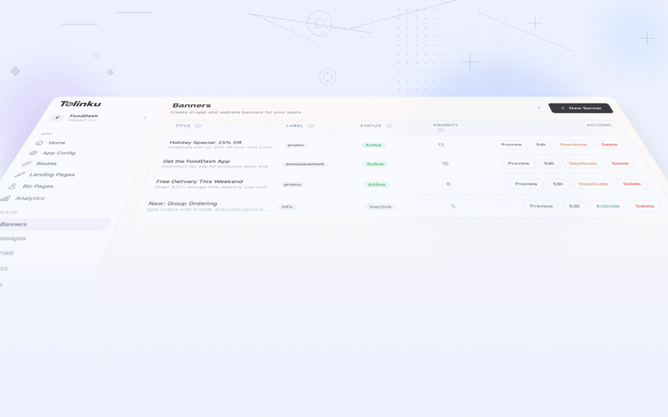
Task: Edit Get the FoodDash App banner
Action: coord(549,164)
